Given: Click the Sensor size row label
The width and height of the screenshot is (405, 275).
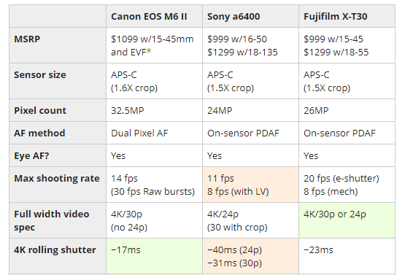Looking at the screenshot, I should coord(40,75).
